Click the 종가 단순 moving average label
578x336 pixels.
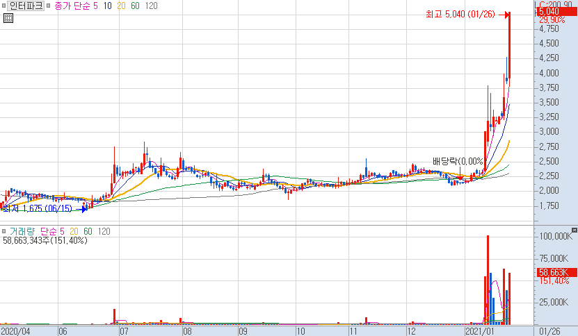coord(72,6)
